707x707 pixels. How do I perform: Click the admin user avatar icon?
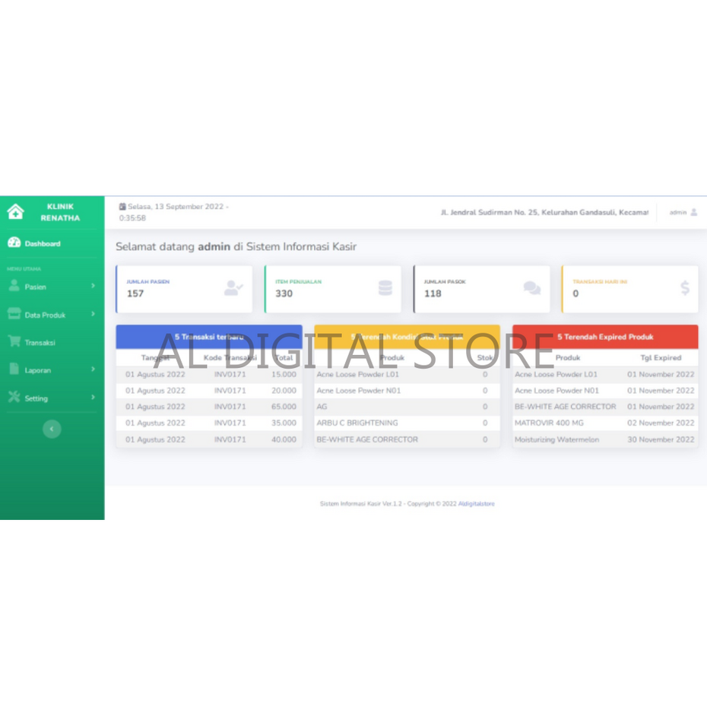coord(693,212)
